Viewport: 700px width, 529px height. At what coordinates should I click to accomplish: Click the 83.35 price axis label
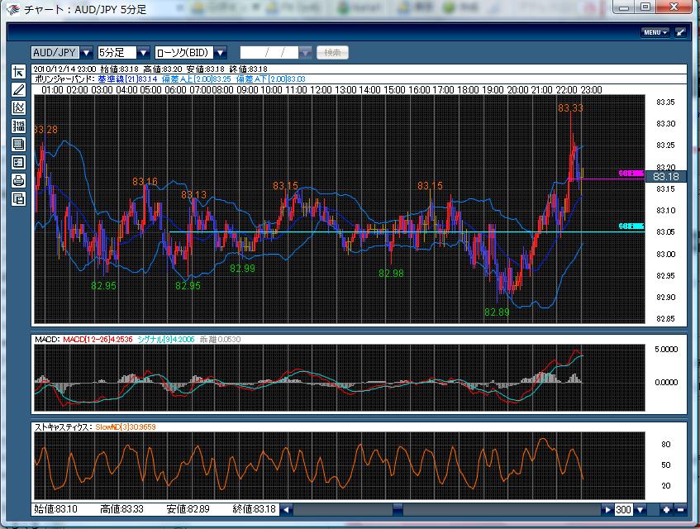click(665, 102)
